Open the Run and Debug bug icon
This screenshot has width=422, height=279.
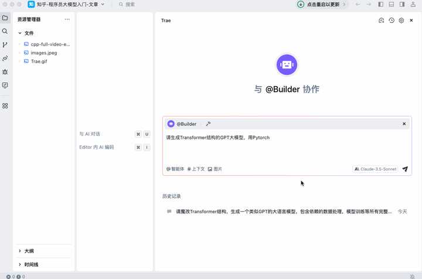coord(5,72)
